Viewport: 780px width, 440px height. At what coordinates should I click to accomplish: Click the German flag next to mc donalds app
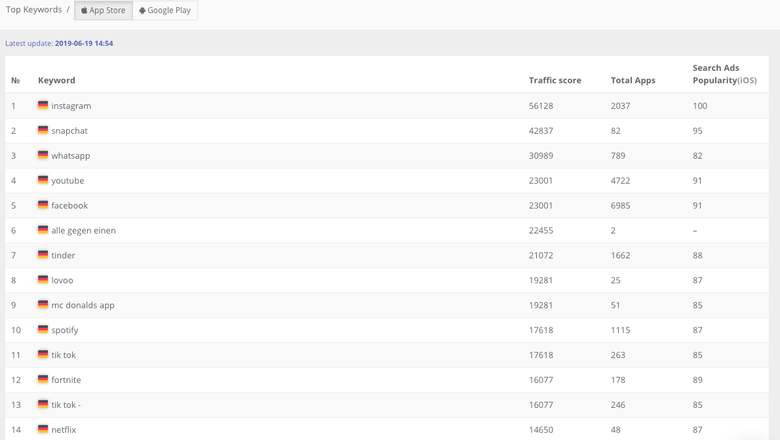tap(43, 304)
